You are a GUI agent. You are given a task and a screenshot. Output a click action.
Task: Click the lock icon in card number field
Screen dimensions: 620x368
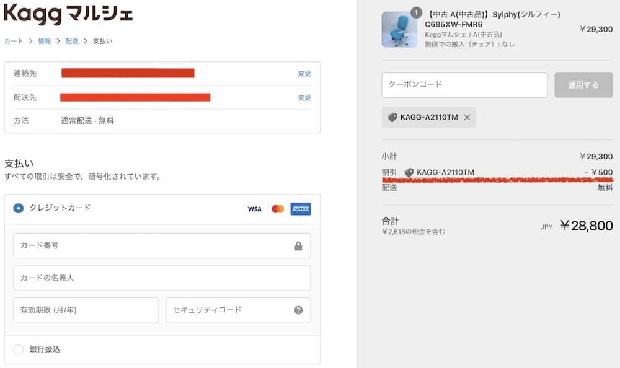(x=299, y=246)
